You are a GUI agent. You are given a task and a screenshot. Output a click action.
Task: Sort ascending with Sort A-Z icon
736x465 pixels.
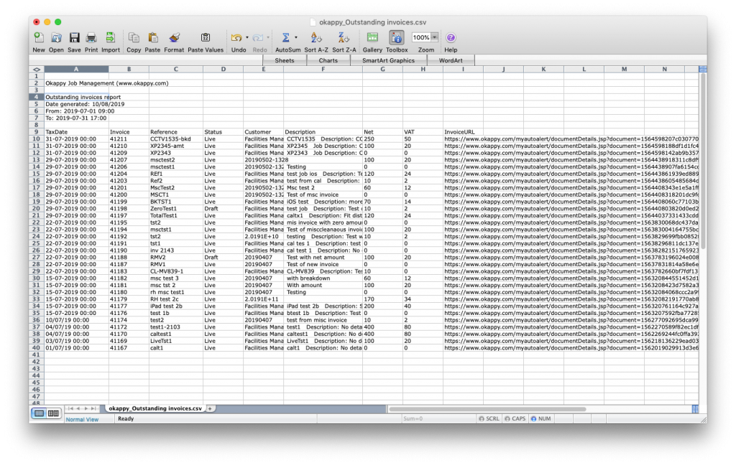316,38
